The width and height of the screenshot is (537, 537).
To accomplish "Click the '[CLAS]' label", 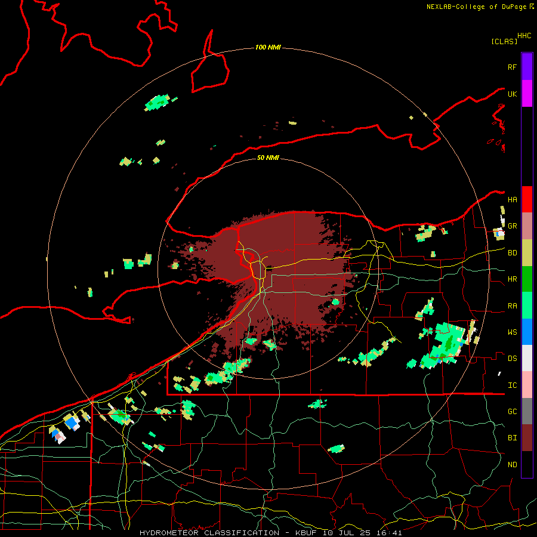I will click(504, 41).
